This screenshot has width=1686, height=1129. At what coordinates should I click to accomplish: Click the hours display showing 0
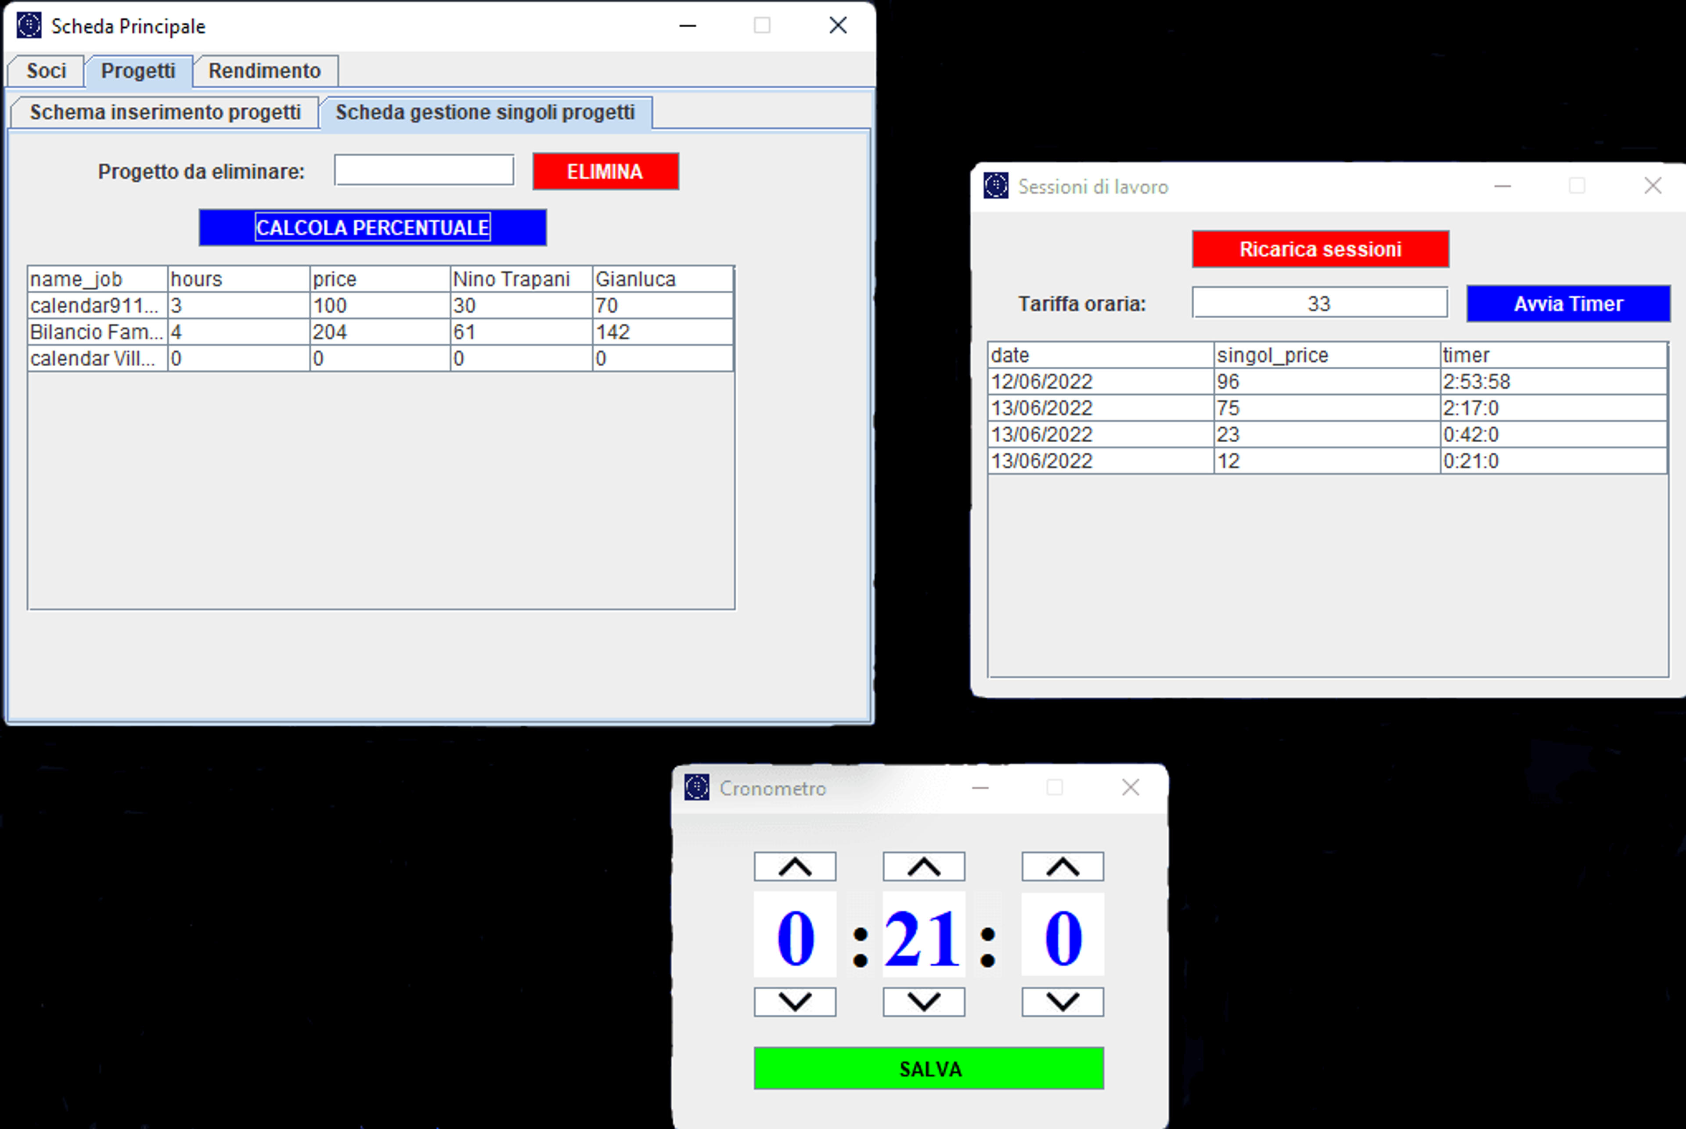point(795,934)
